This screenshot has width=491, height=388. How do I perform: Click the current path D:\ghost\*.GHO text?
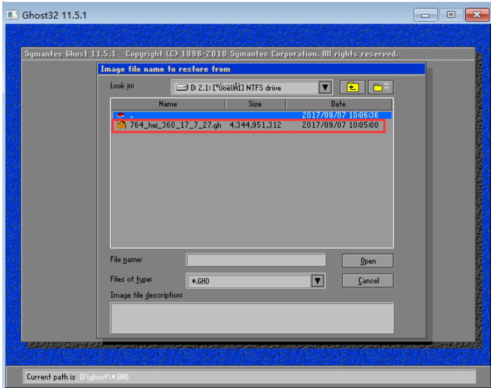click(x=104, y=377)
